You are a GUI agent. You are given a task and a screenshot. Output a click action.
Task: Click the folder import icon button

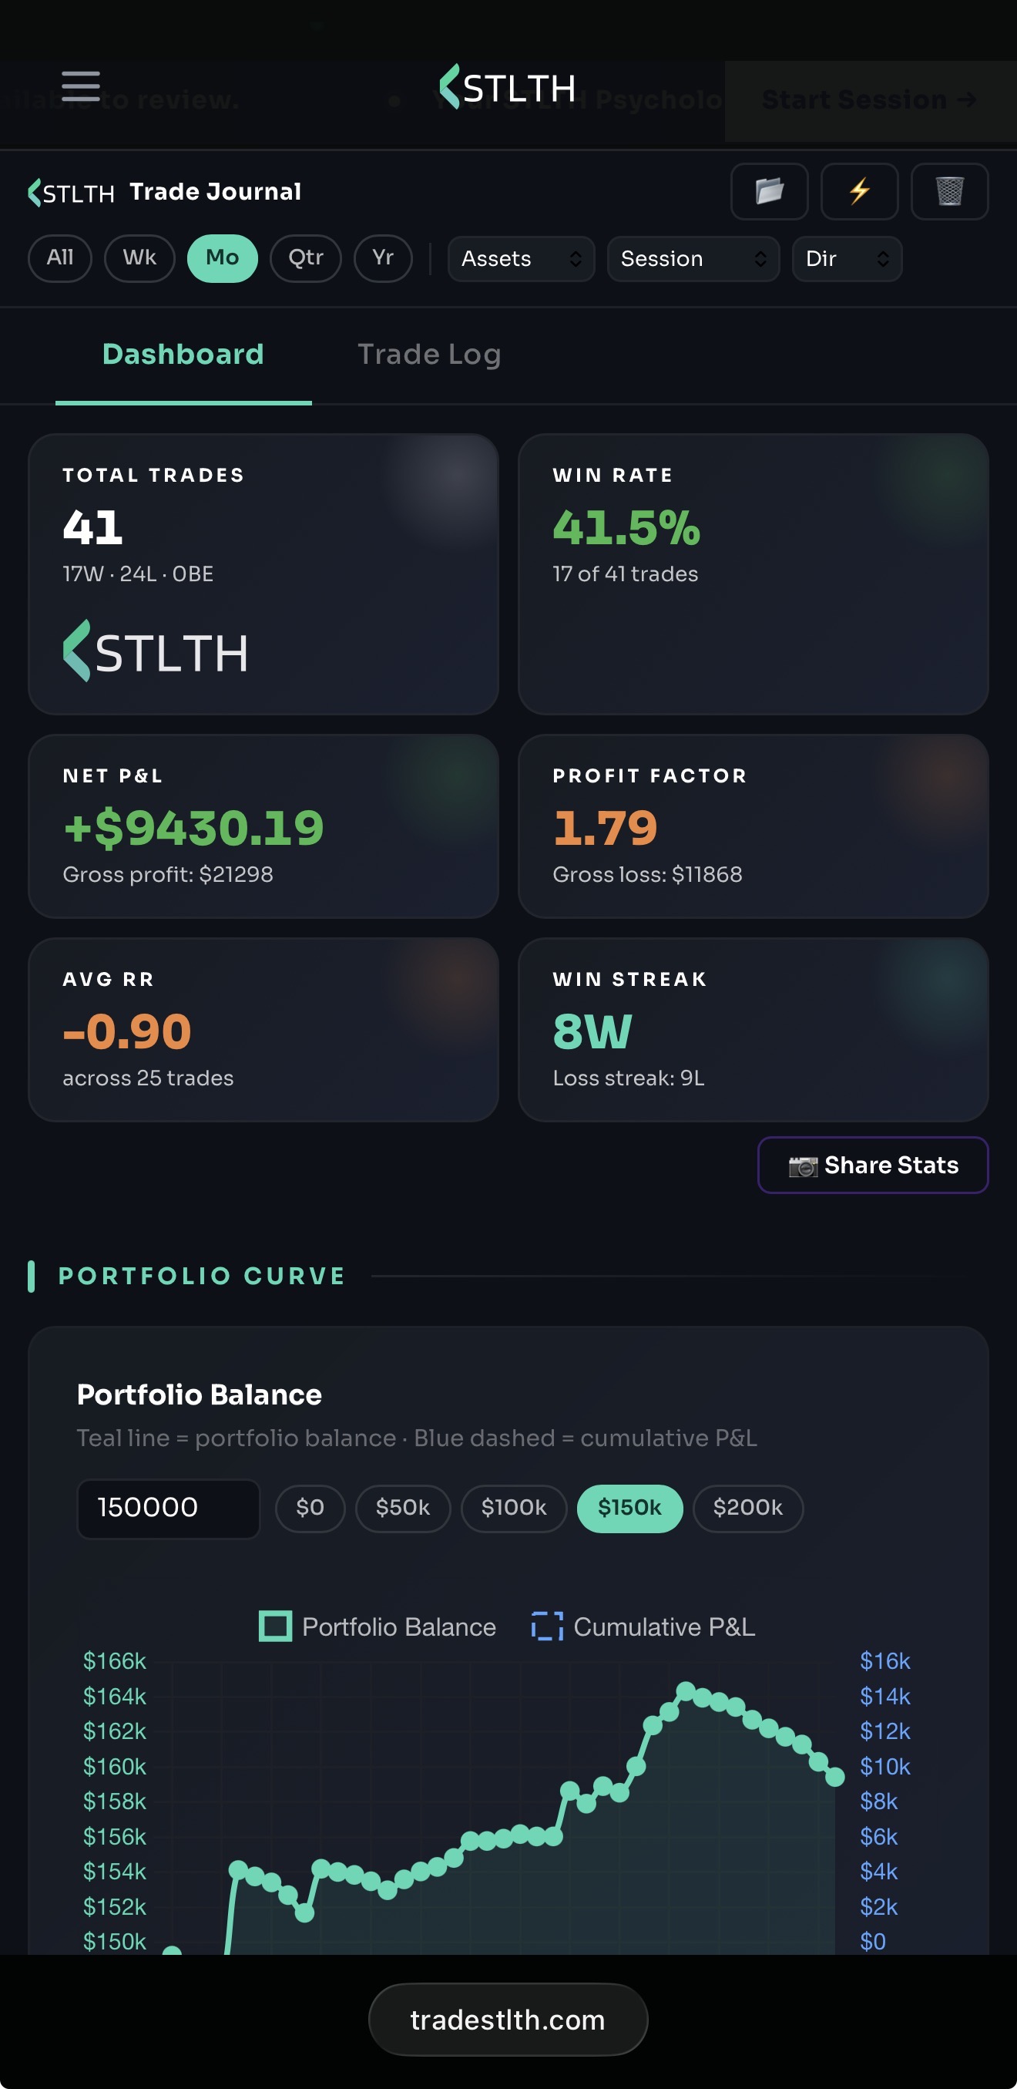[x=769, y=191]
